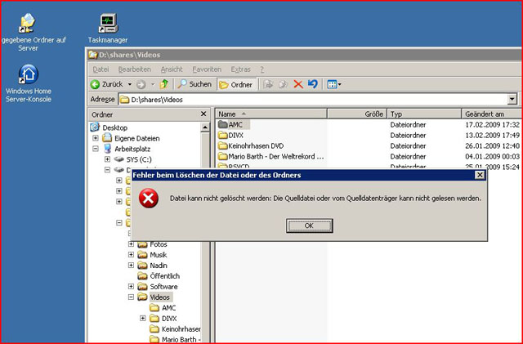The image size is (523, 344).
Task: Click the 13.02.2009 17:49 date cell
Action: [x=492, y=136]
